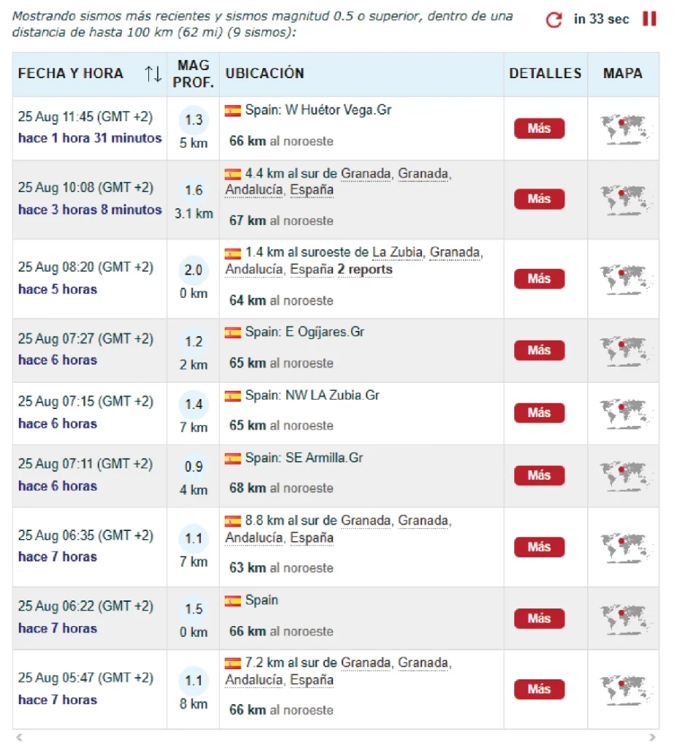Click the left arrow of horizontal scrollbar
Viewport: 674px width, 748px height.
[19, 738]
